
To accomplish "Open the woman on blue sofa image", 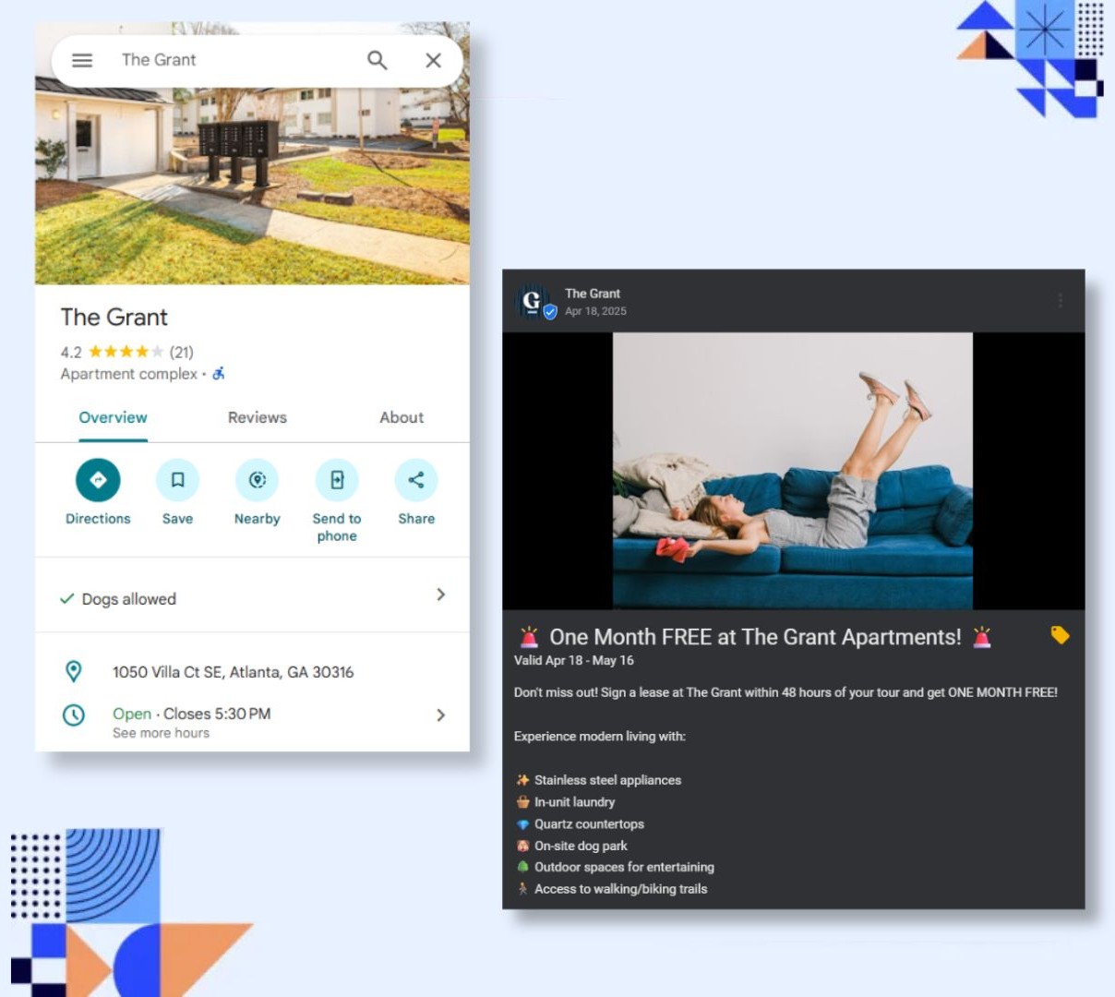I will (793, 471).
